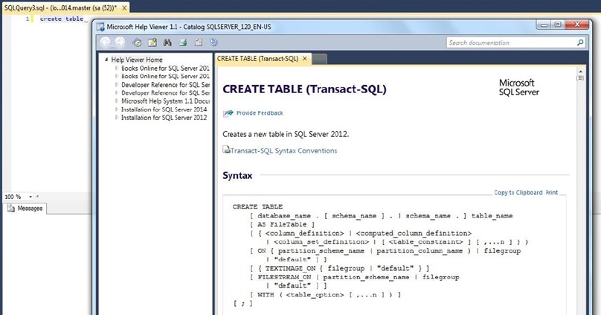
Task: Go forward in Help Viewer history
Action: click(120, 42)
